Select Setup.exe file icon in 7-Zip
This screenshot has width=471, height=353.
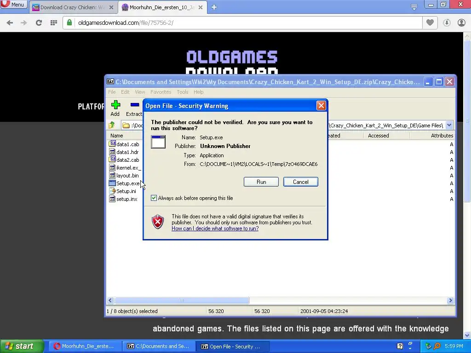[x=112, y=183]
